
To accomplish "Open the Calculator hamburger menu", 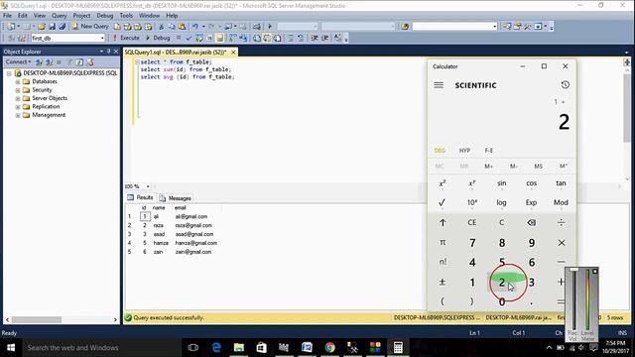I will (x=439, y=85).
